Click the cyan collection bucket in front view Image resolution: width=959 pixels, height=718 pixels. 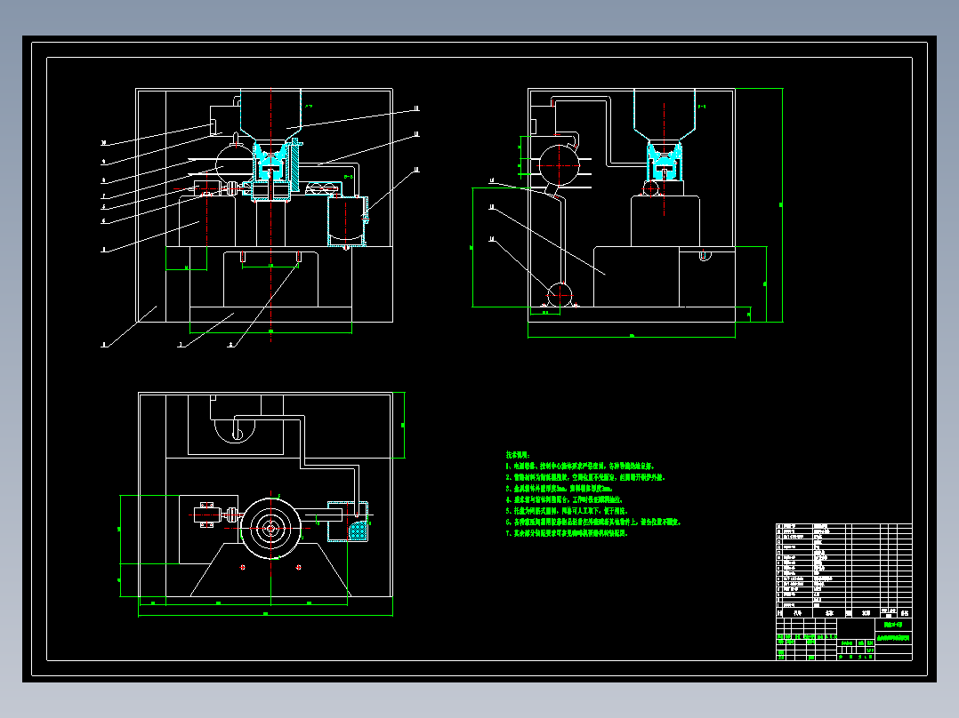(x=347, y=221)
